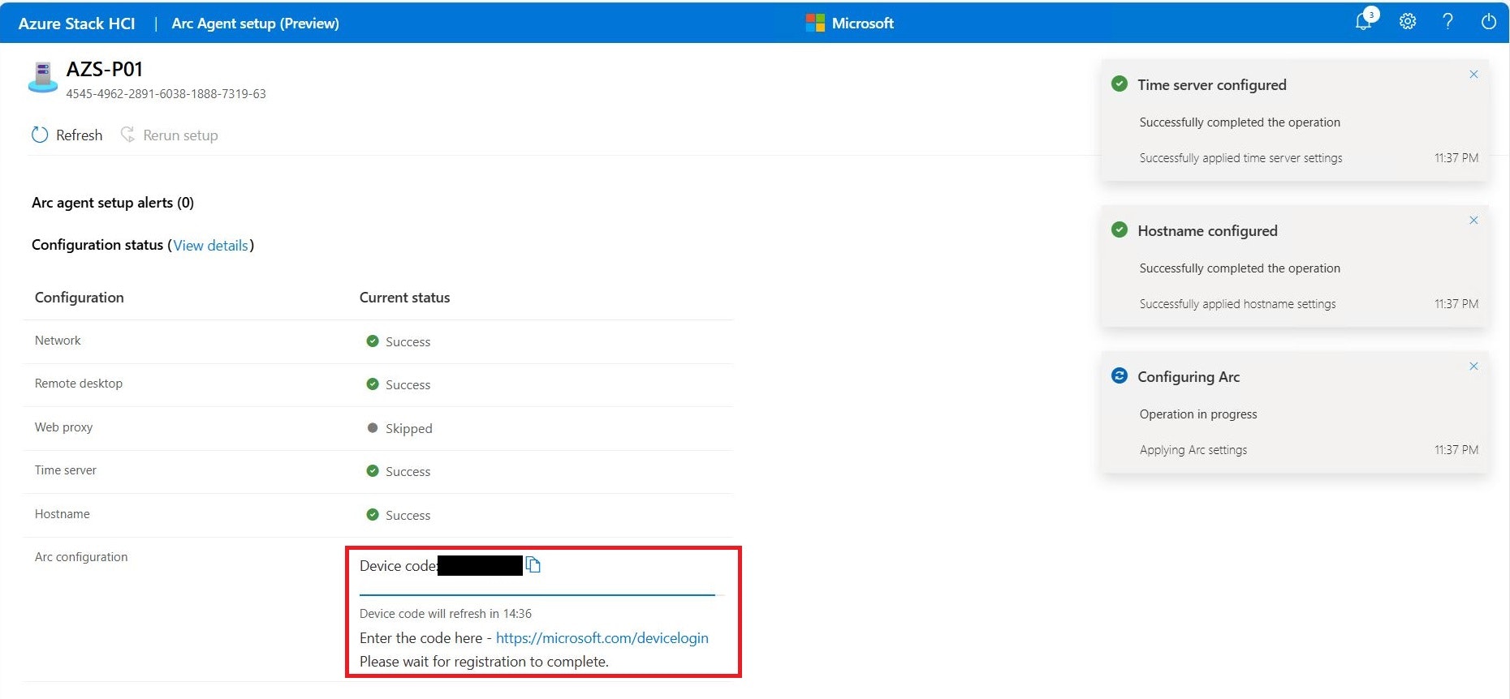The image size is (1510, 699).
Task: Click the serial number 4545-4962-2891-6038-1888-7319-63
Action: (166, 94)
